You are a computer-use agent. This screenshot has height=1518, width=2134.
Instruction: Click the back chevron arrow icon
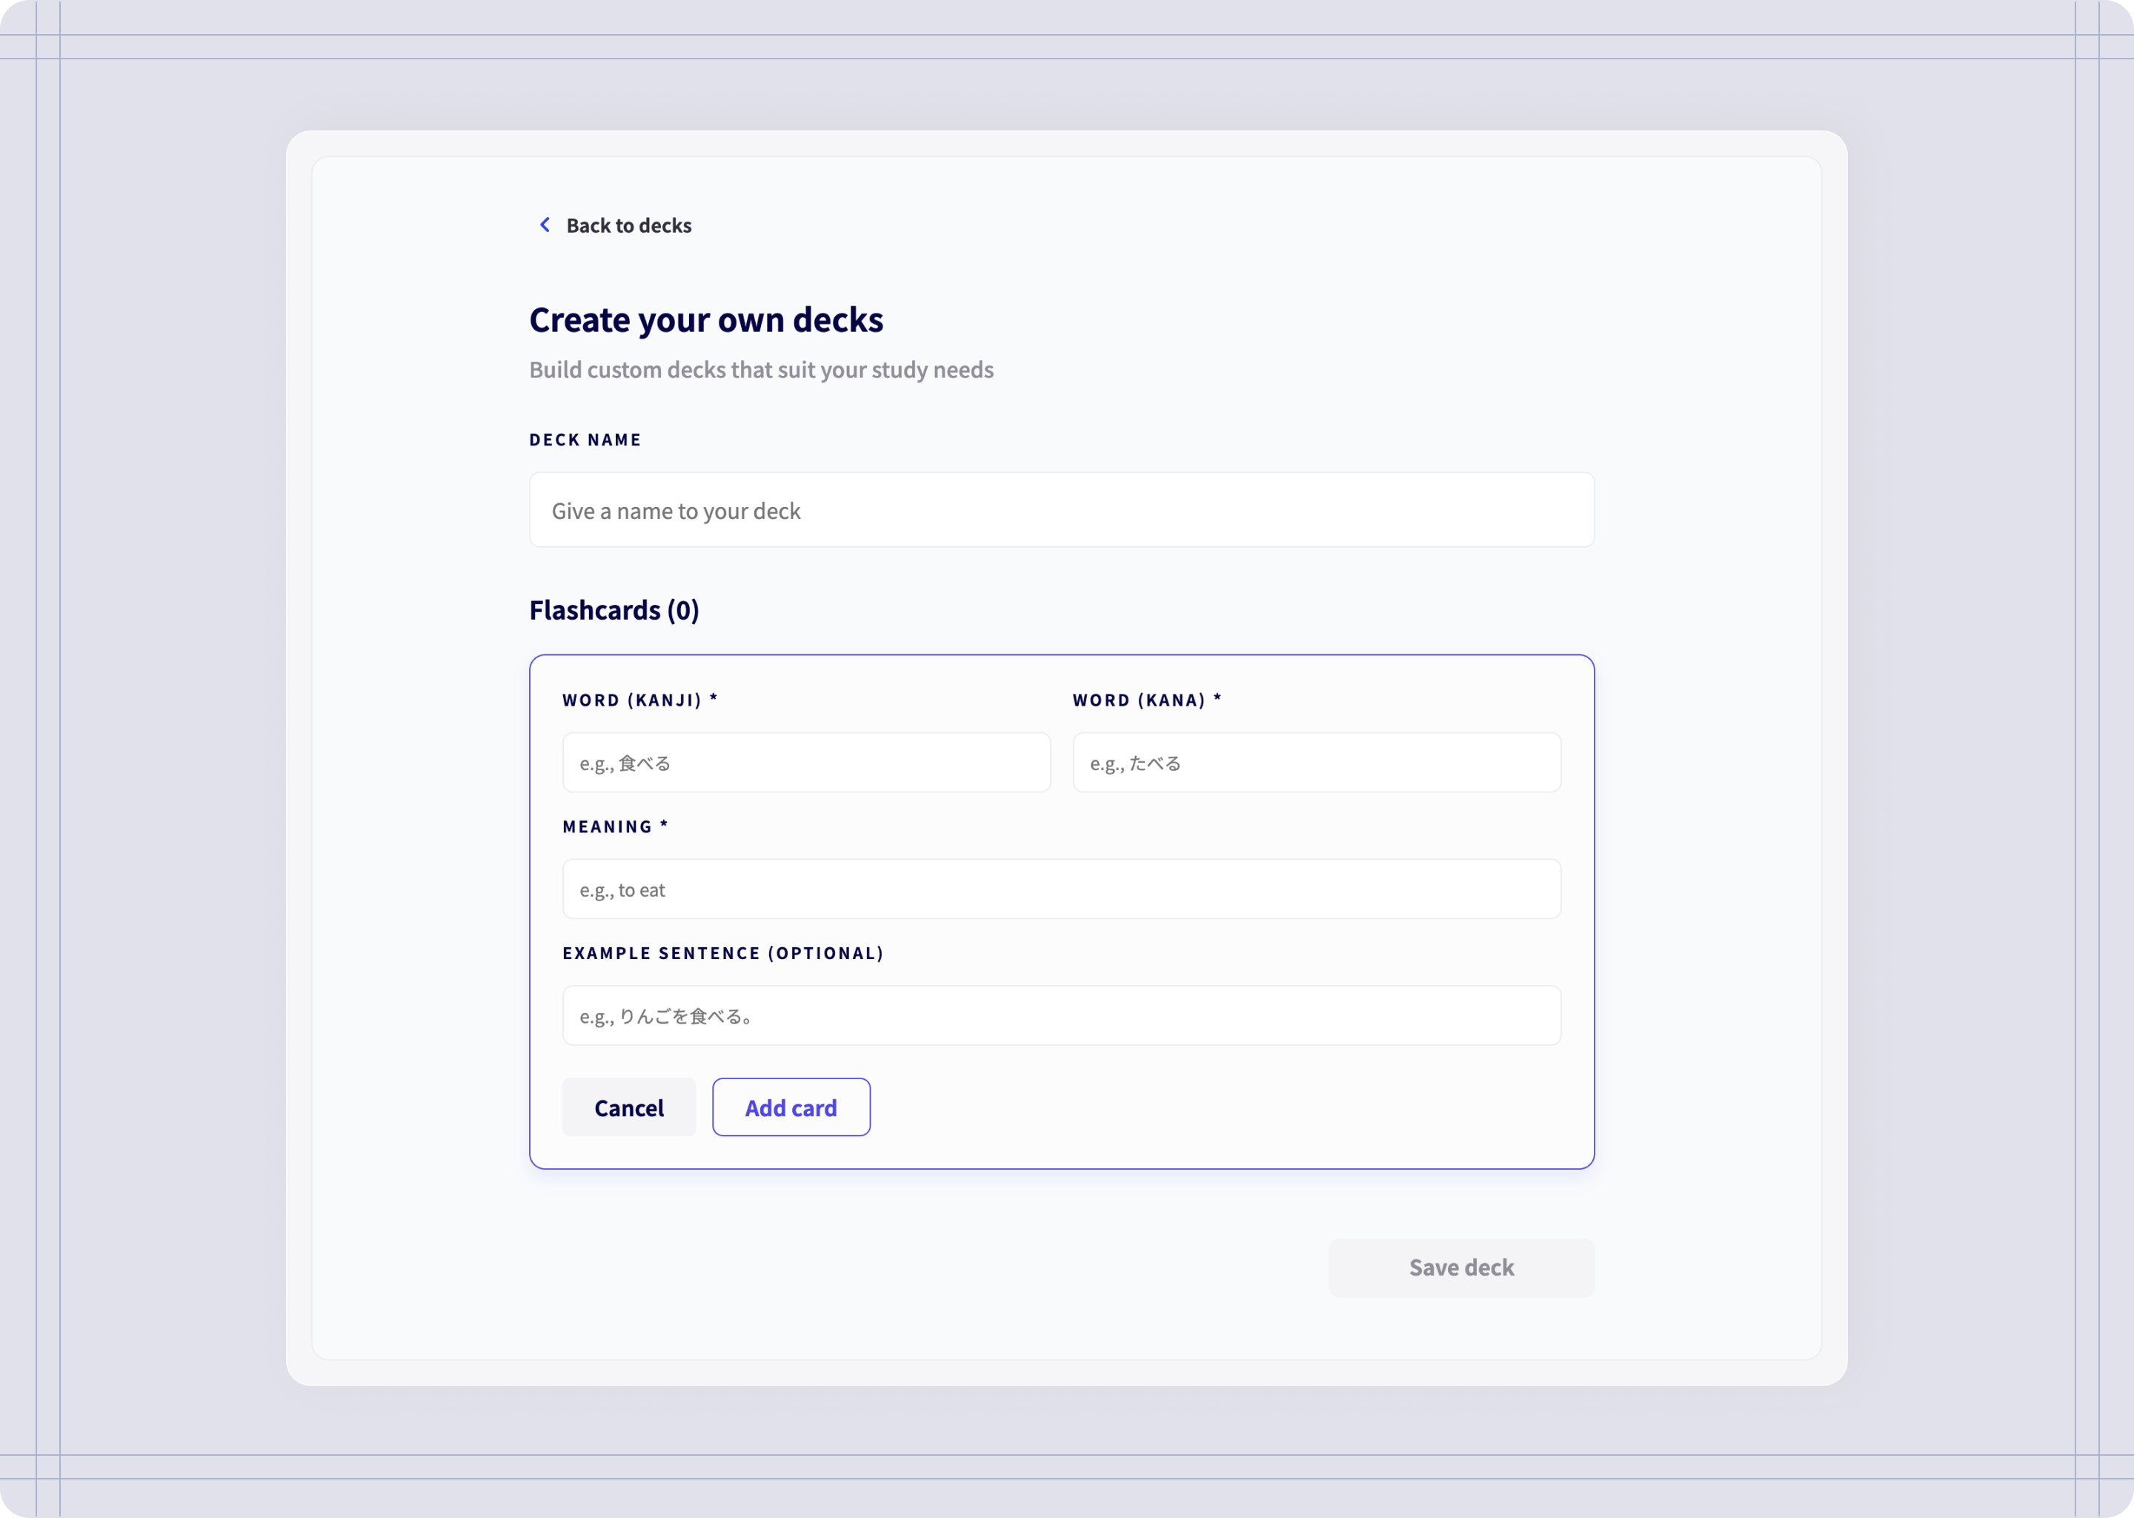click(545, 225)
